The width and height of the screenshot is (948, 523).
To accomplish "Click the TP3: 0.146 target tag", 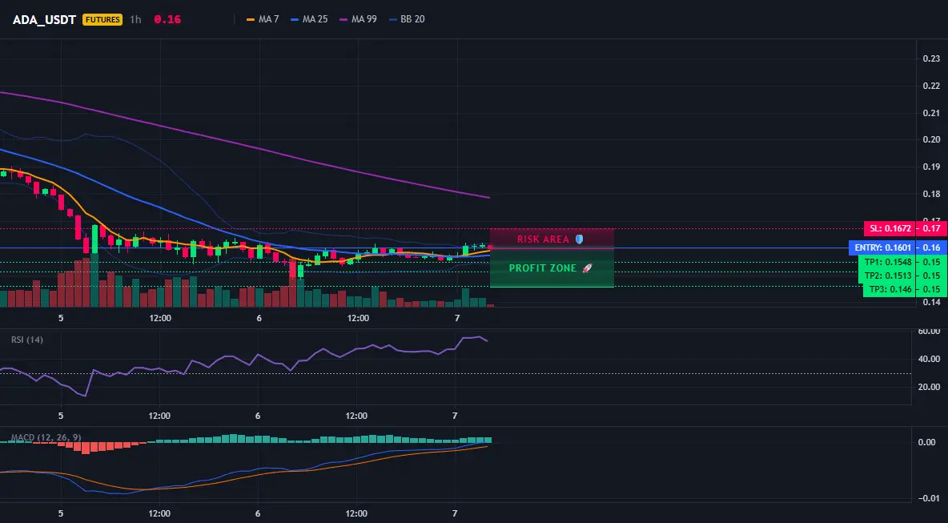I will click(890, 290).
